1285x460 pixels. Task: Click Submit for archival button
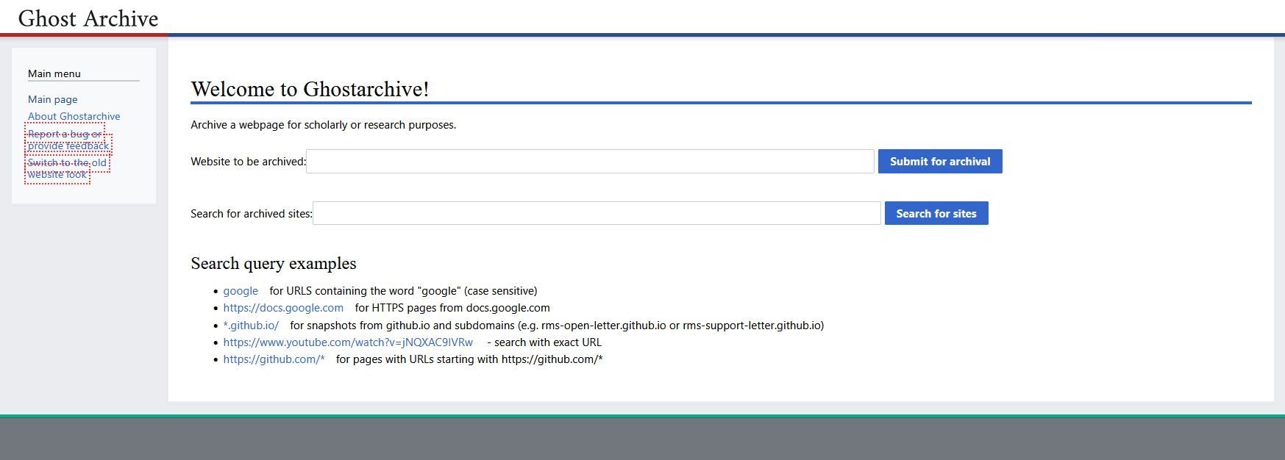click(x=940, y=162)
